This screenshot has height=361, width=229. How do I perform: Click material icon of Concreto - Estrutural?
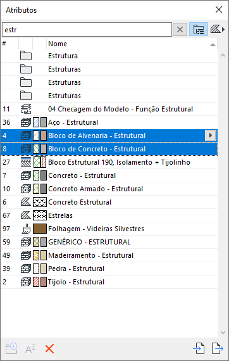point(26,175)
